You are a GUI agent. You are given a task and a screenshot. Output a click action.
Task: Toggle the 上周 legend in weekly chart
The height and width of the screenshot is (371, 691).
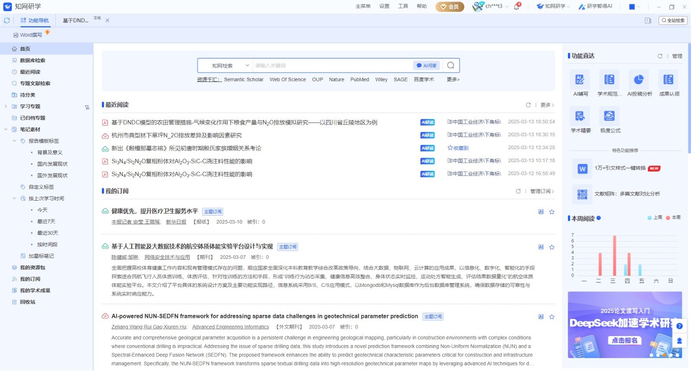point(655,218)
